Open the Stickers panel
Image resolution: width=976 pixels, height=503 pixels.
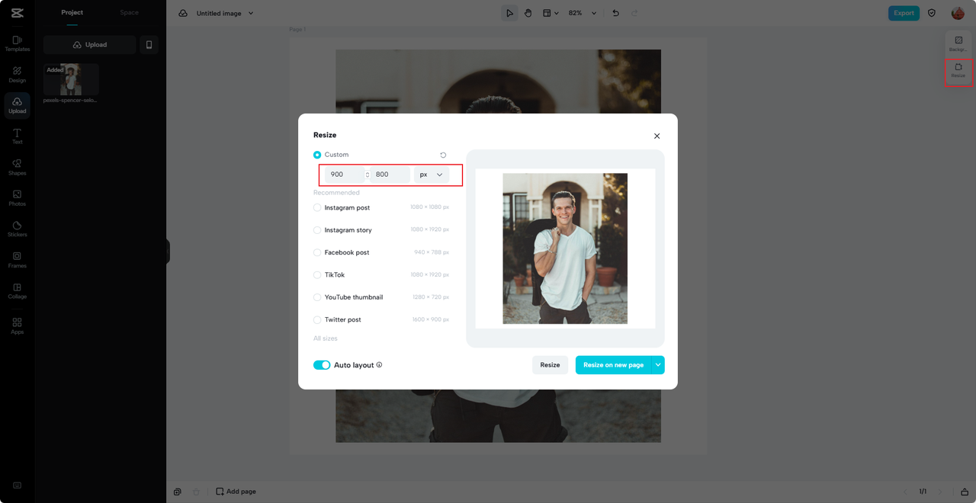click(x=17, y=229)
